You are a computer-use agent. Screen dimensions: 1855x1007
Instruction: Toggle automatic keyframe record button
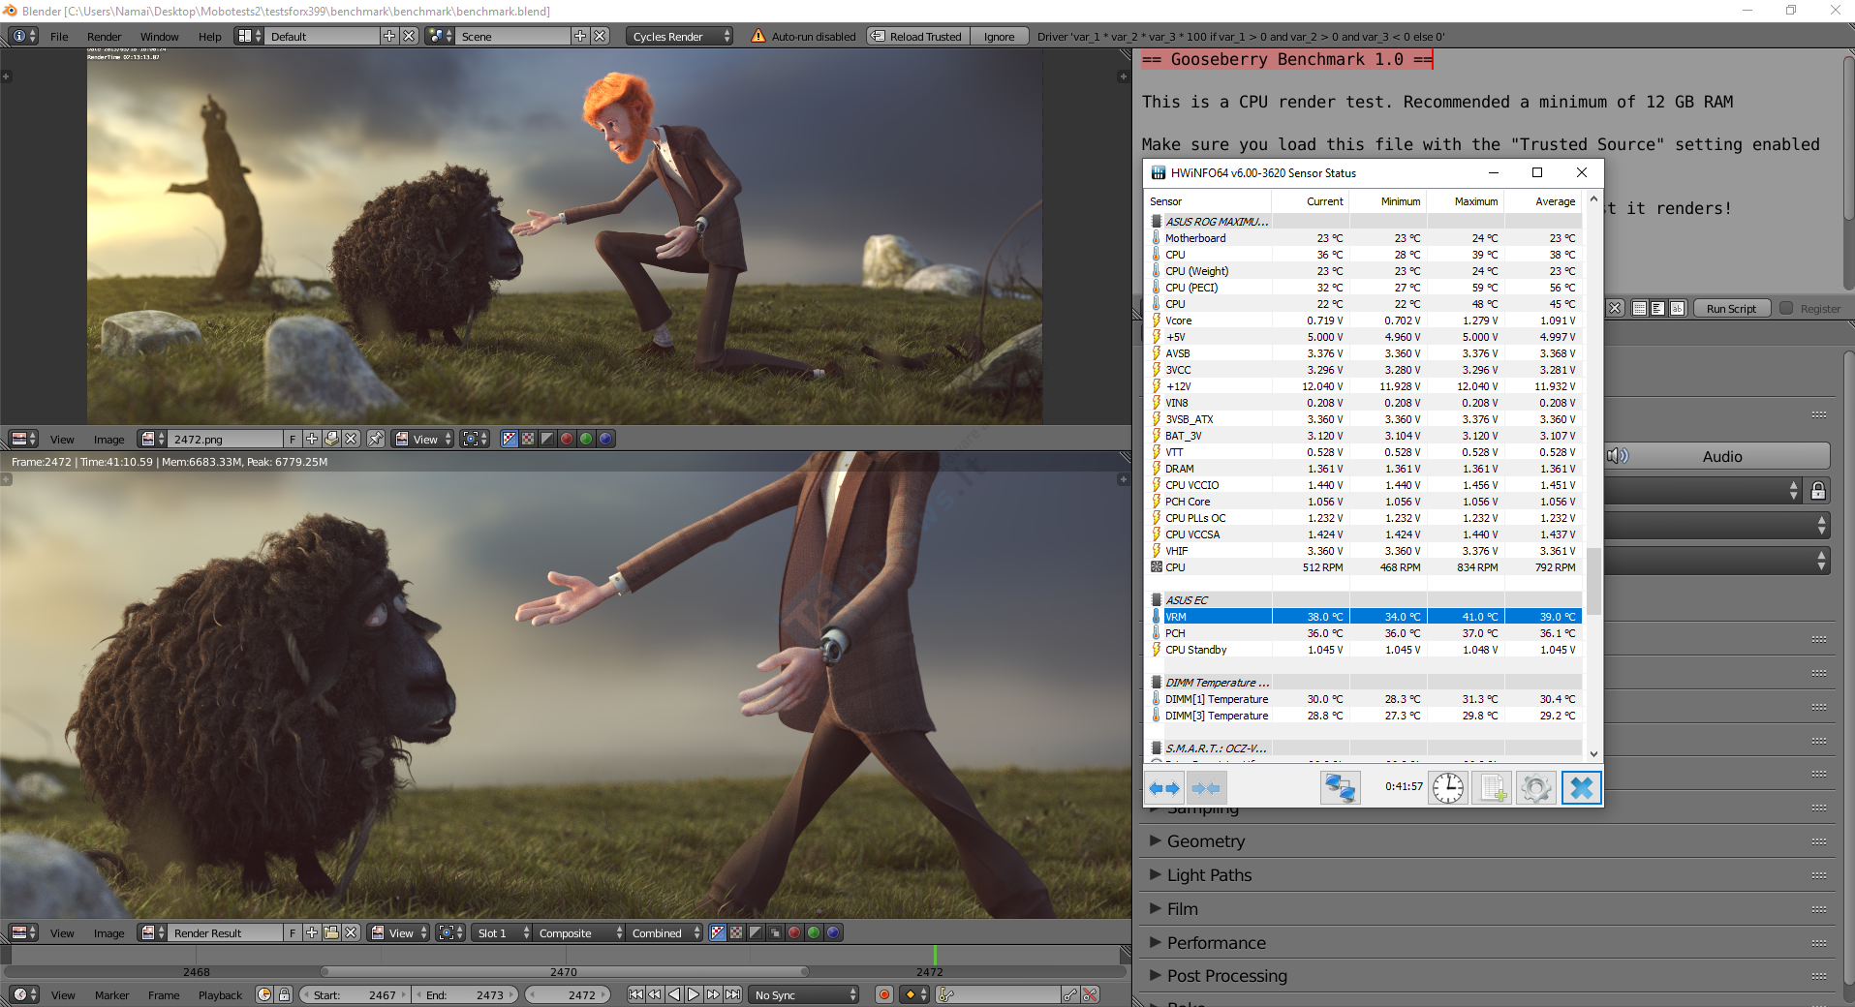(883, 994)
